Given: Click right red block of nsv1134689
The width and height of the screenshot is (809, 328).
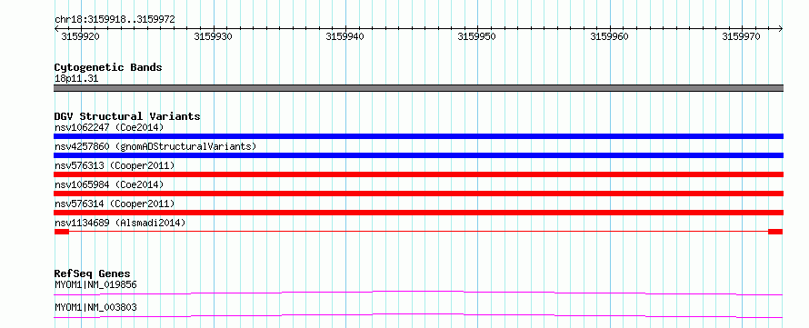Looking at the screenshot, I should [775, 232].
